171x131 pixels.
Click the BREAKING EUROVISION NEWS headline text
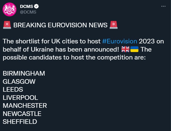pyautogui.click(x=60, y=25)
